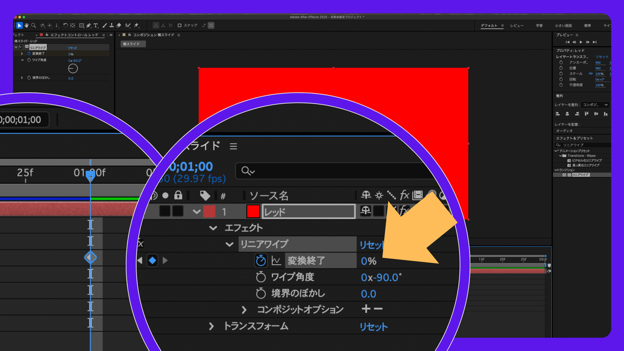Select ピクセル化リニアワイプ preset
This screenshot has height=351, width=624.
click(587, 161)
